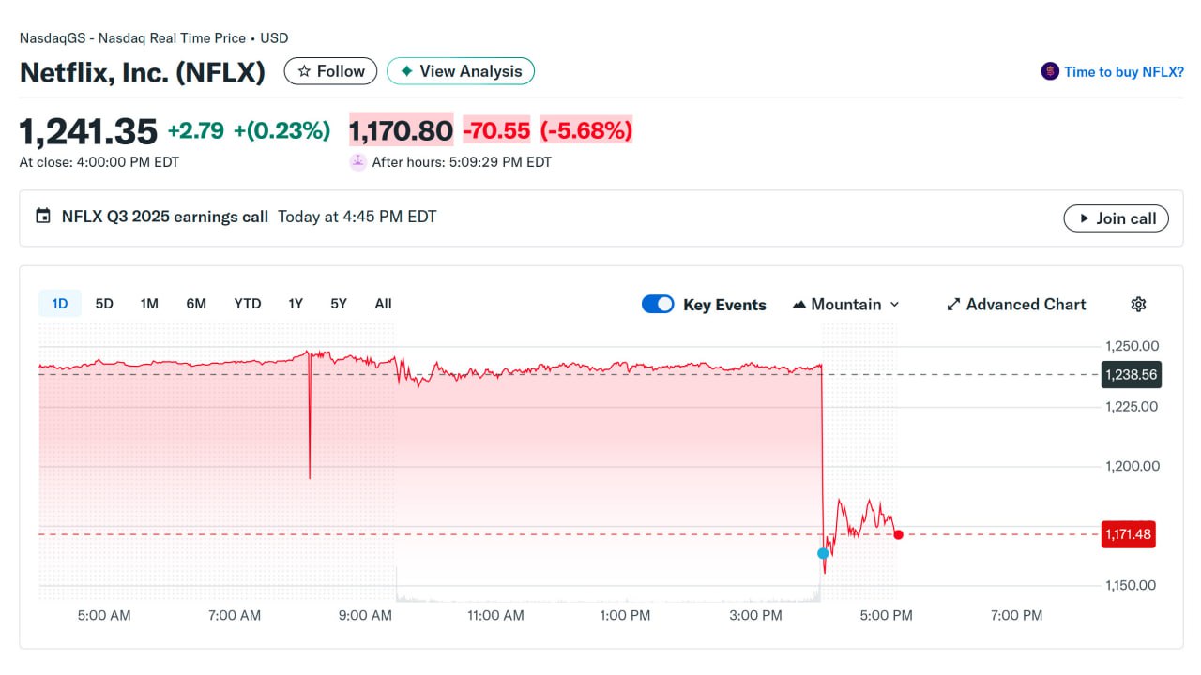Open the Mountain chart type dropdown
1201x675 pixels.
pos(846,304)
